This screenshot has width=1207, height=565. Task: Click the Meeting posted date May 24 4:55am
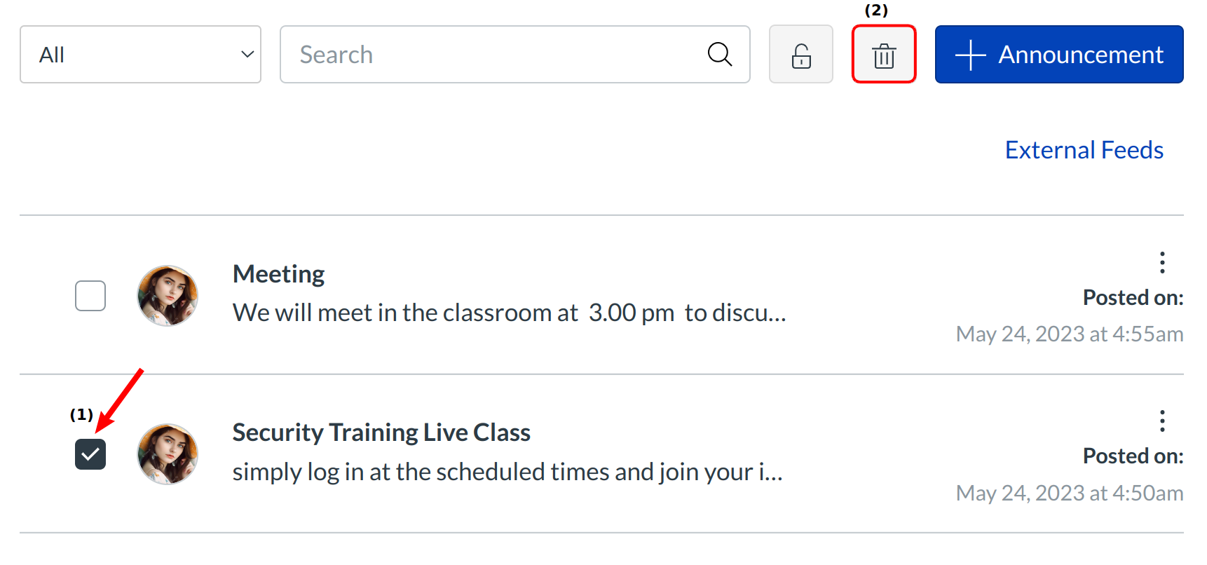(x=1069, y=334)
